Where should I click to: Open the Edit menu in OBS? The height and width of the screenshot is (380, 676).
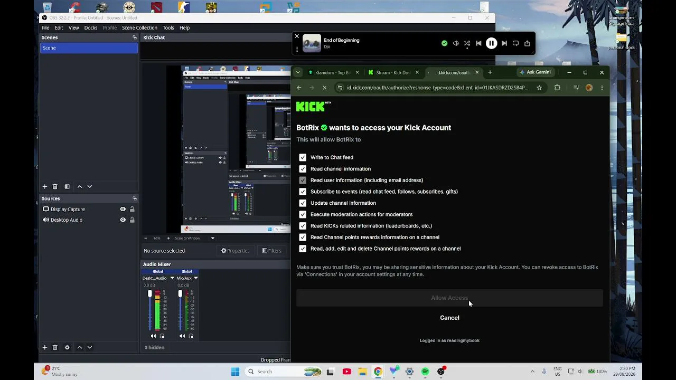[59, 27]
